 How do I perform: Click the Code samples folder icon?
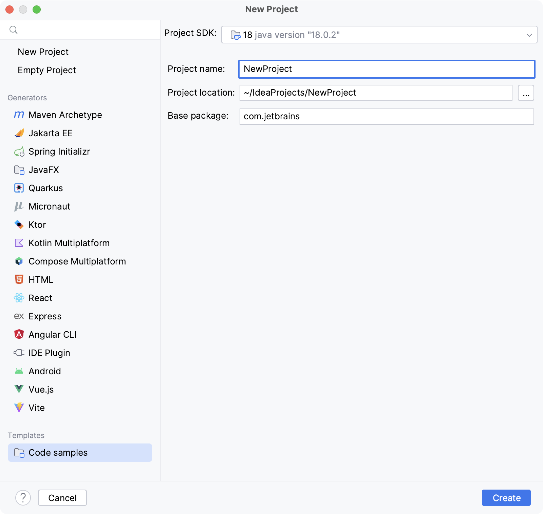(x=19, y=453)
